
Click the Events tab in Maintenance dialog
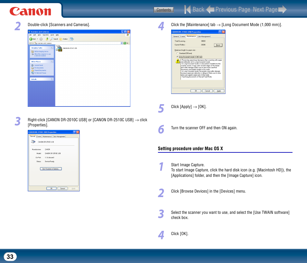point(182,36)
